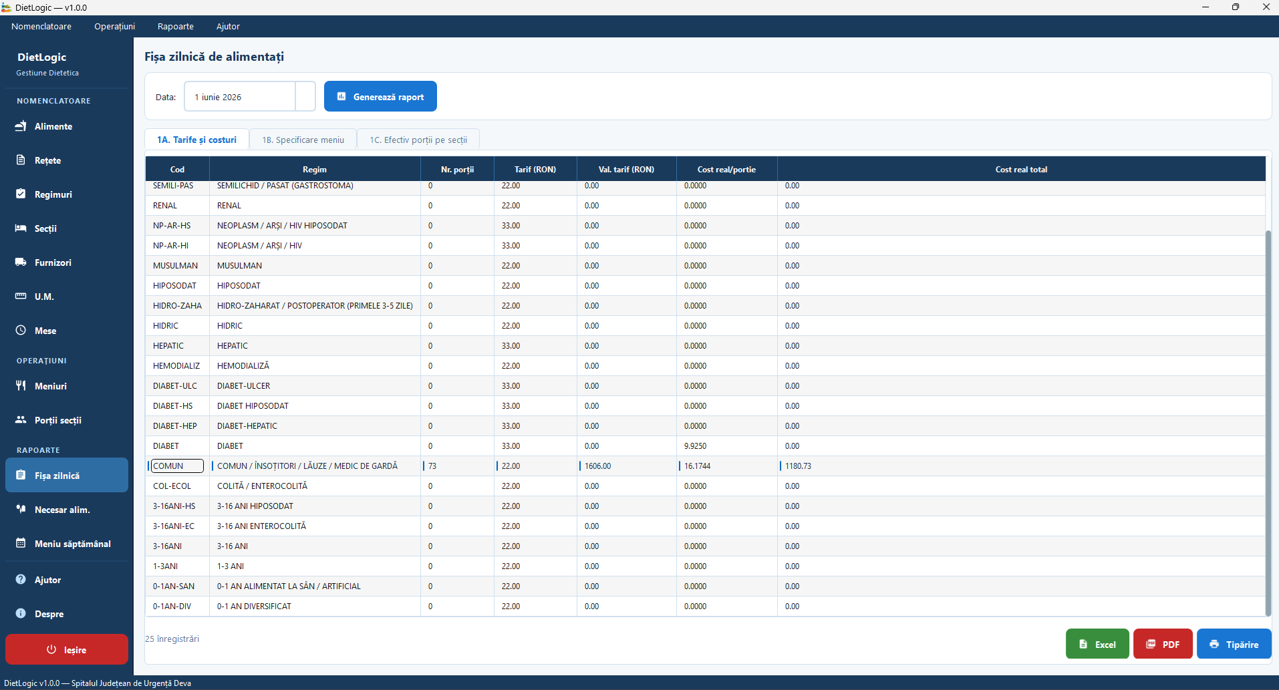This screenshot has height=690, width=1279.
Task: Open the Rapoarte menu
Action: (176, 27)
